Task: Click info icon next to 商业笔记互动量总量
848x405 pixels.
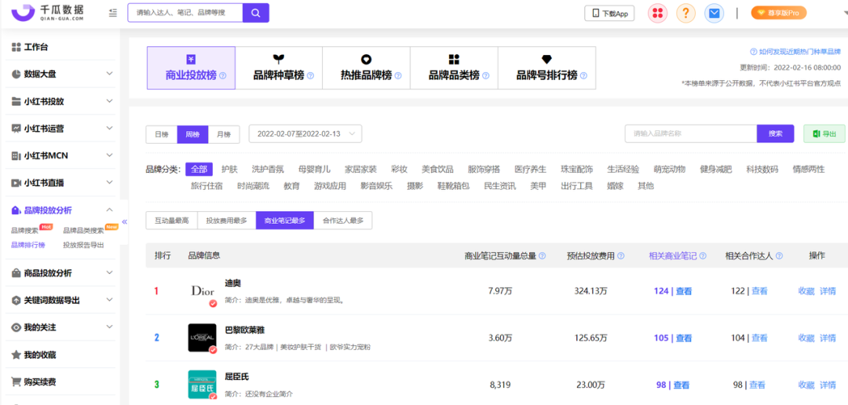Action: point(542,256)
